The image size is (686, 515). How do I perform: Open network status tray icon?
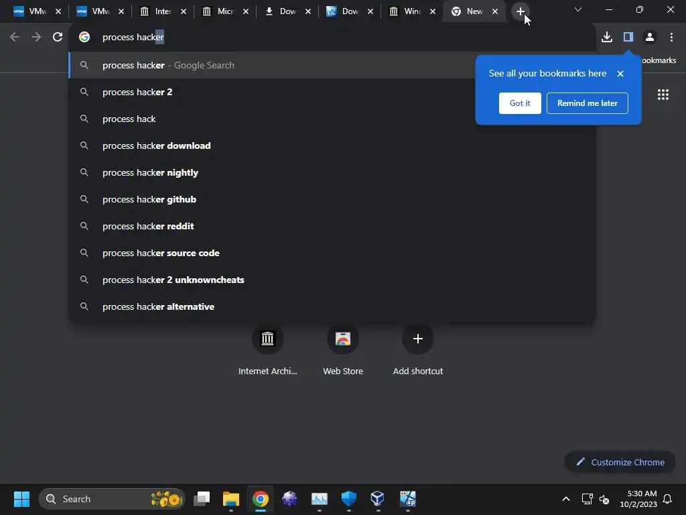coord(587,499)
